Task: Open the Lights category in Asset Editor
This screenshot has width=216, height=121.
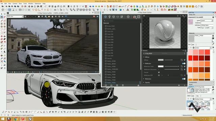Action: point(109,17)
